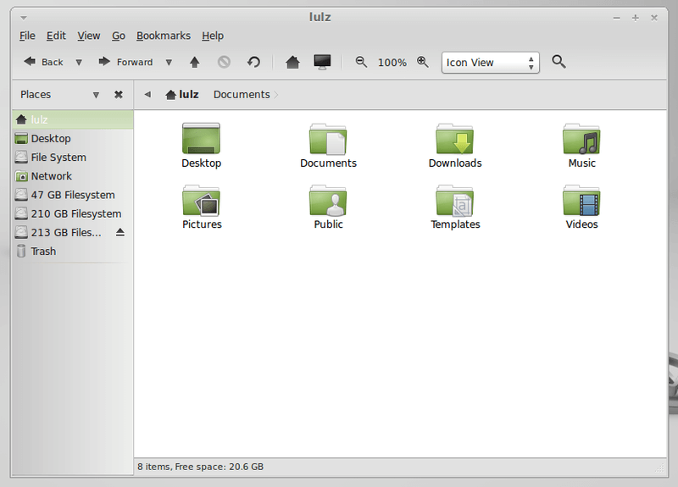Image resolution: width=678 pixels, height=487 pixels.
Task: Close the Places sidebar
Action: pos(119,95)
